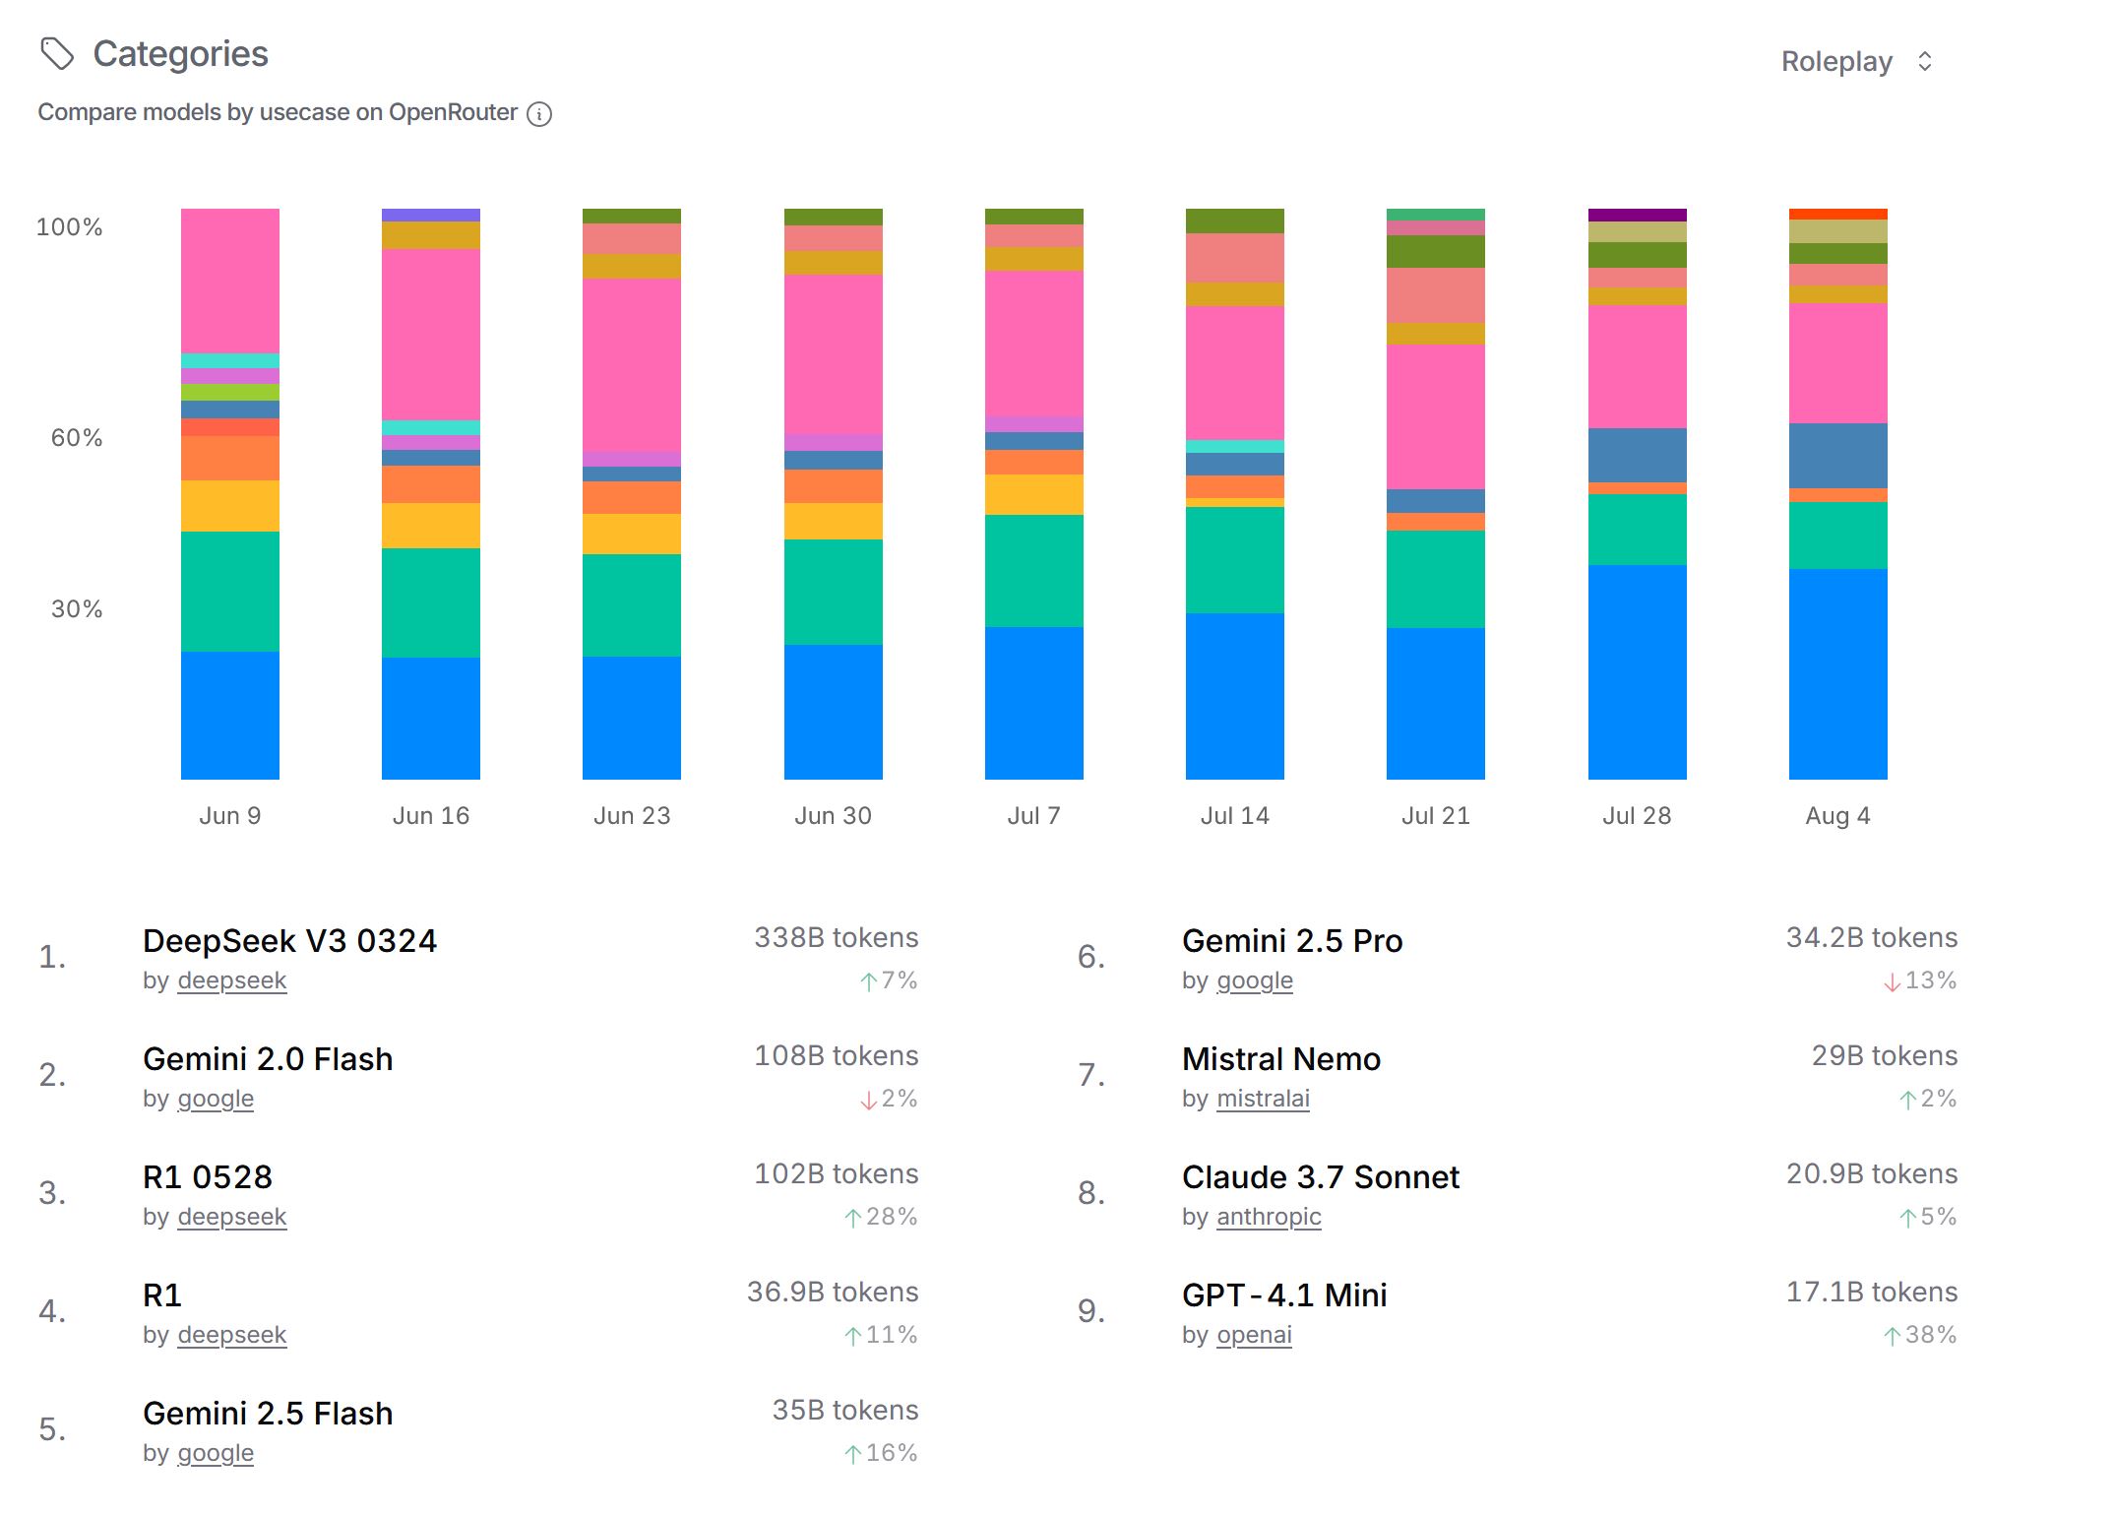
Task: Click the 108B tokens value
Action: [837, 1056]
